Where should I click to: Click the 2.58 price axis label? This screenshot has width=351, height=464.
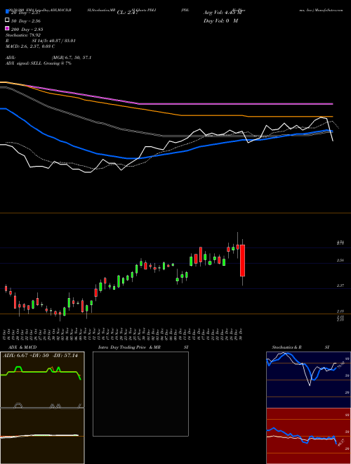coord(340,260)
